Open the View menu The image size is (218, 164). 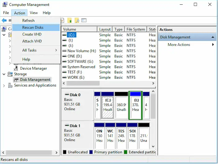[x=34, y=13]
